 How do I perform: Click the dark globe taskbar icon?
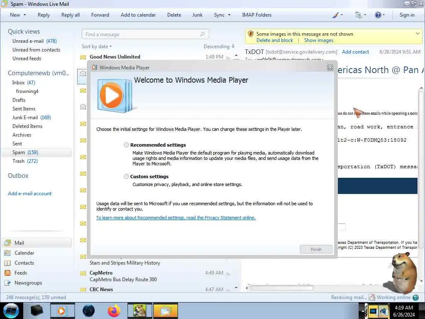(88, 311)
